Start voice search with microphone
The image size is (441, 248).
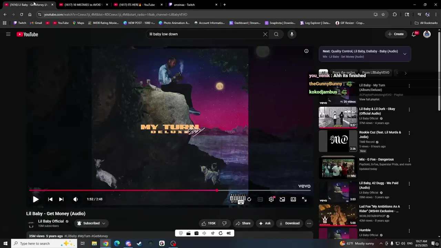click(x=292, y=34)
